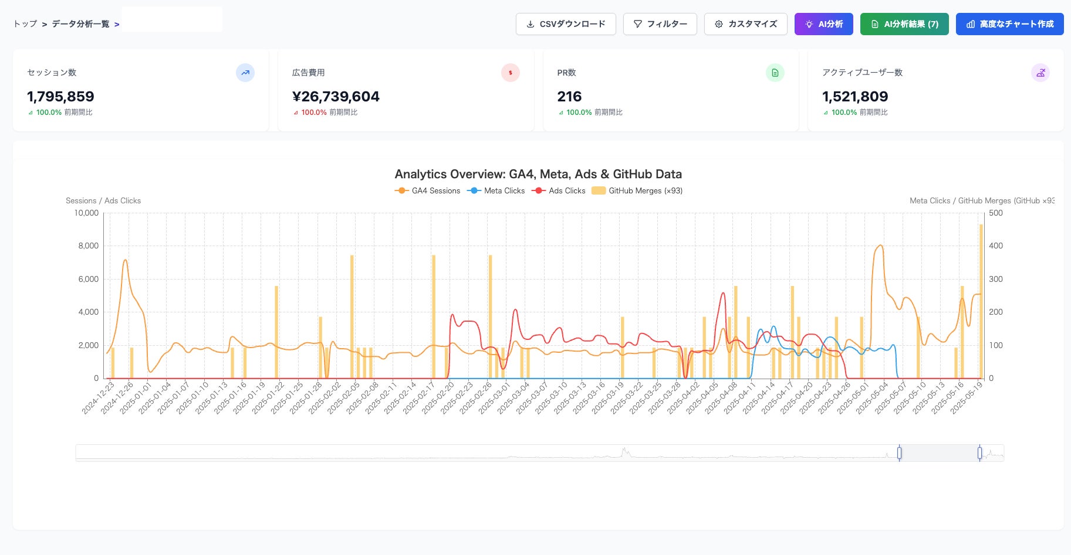Hide Ads Clicks series via legend
1071x555 pixels.
pyautogui.click(x=559, y=190)
